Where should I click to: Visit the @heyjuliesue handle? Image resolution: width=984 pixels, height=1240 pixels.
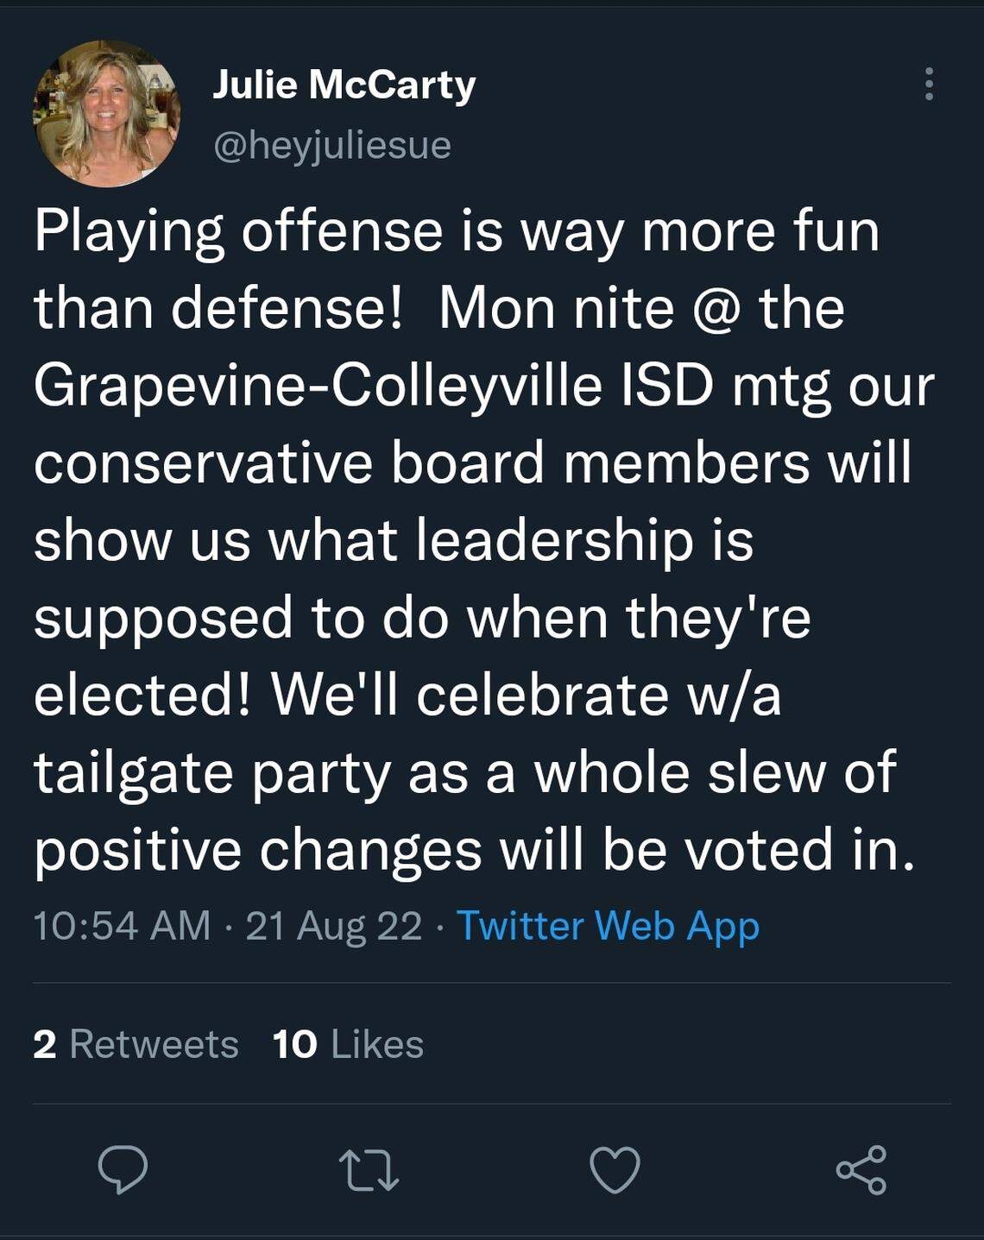pyautogui.click(x=331, y=144)
